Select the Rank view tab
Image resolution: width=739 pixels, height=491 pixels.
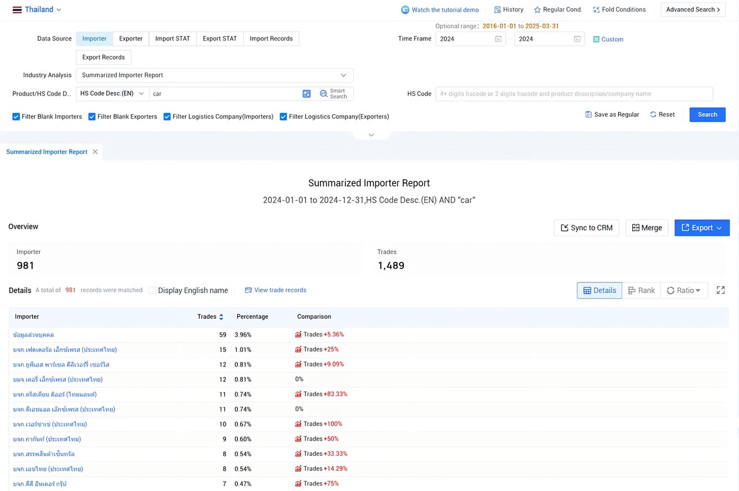[641, 290]
